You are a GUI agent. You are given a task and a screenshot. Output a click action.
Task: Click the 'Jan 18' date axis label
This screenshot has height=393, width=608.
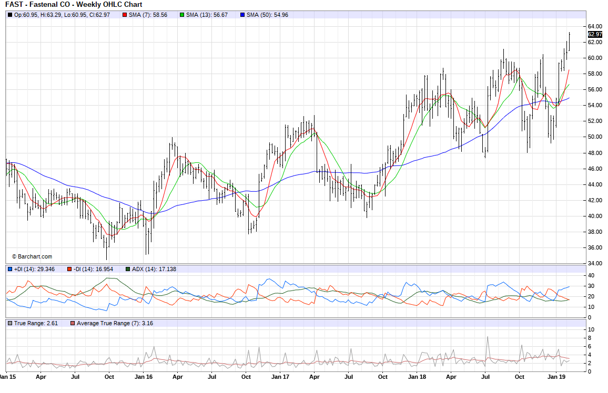tap(417, 377)
